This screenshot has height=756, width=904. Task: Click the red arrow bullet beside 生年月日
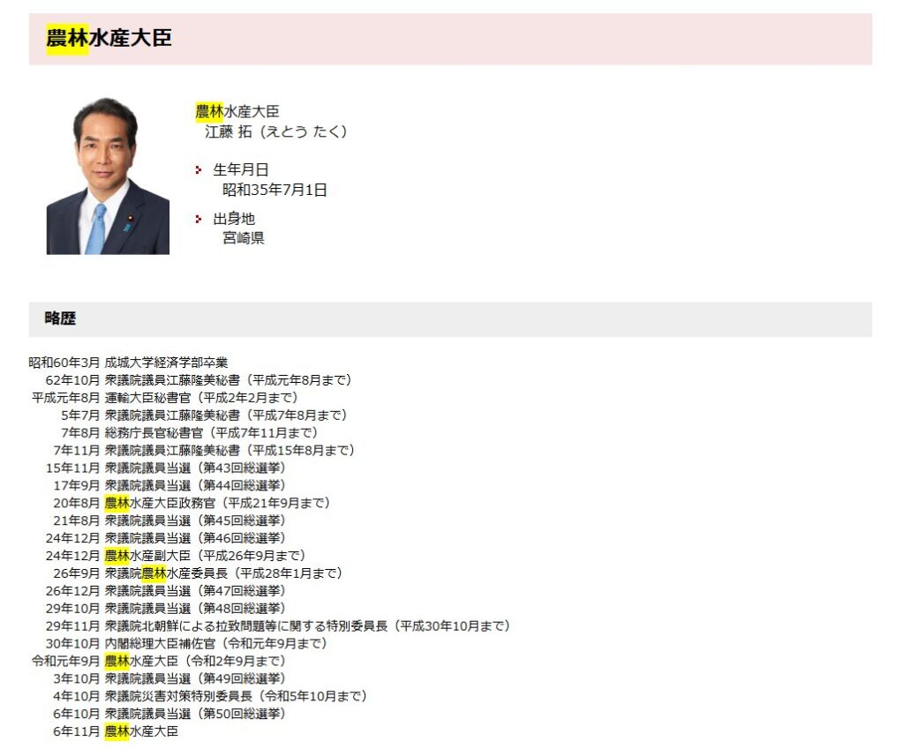click(x=199, y=170)
